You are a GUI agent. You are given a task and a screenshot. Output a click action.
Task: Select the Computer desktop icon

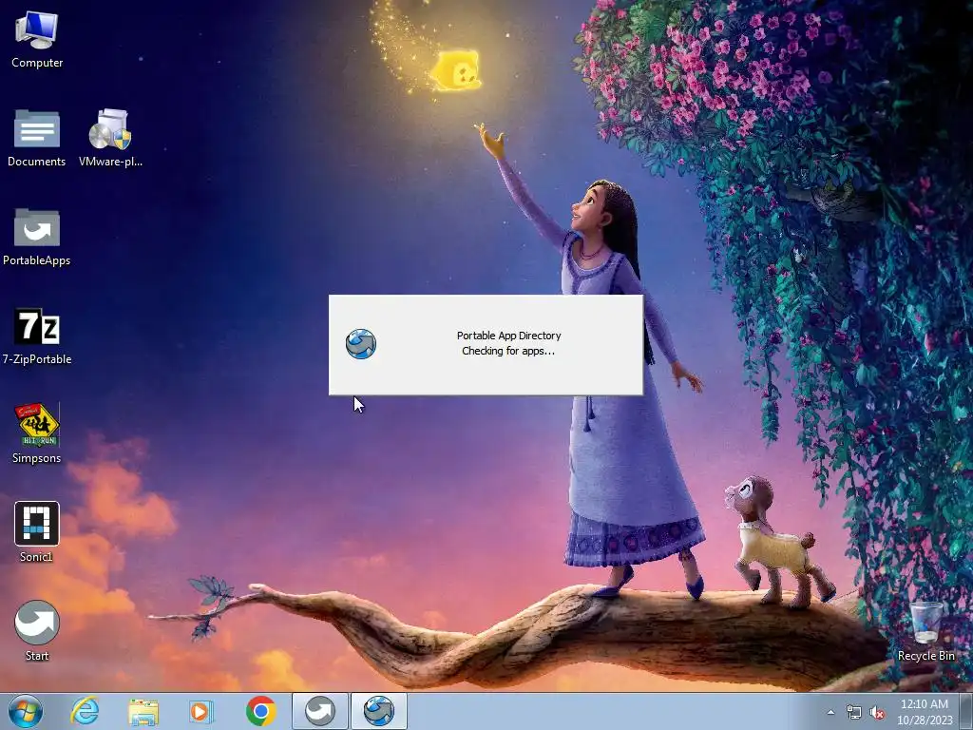37,40
